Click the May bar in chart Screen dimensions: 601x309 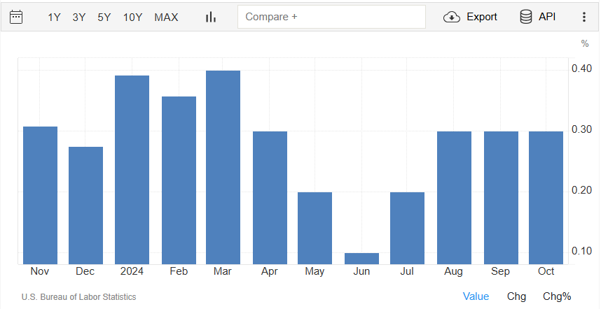(315, 229)
